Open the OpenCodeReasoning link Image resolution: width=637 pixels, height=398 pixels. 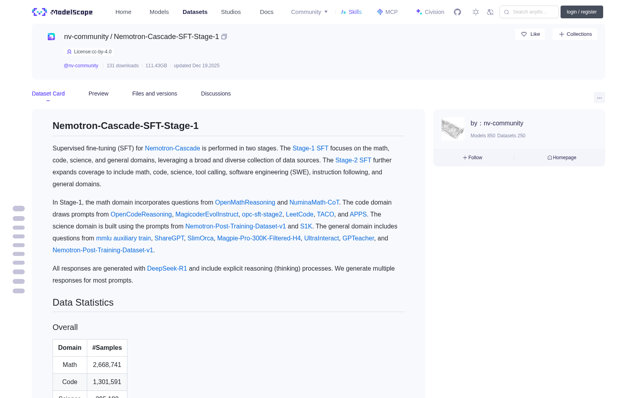(x=141, y=214)
